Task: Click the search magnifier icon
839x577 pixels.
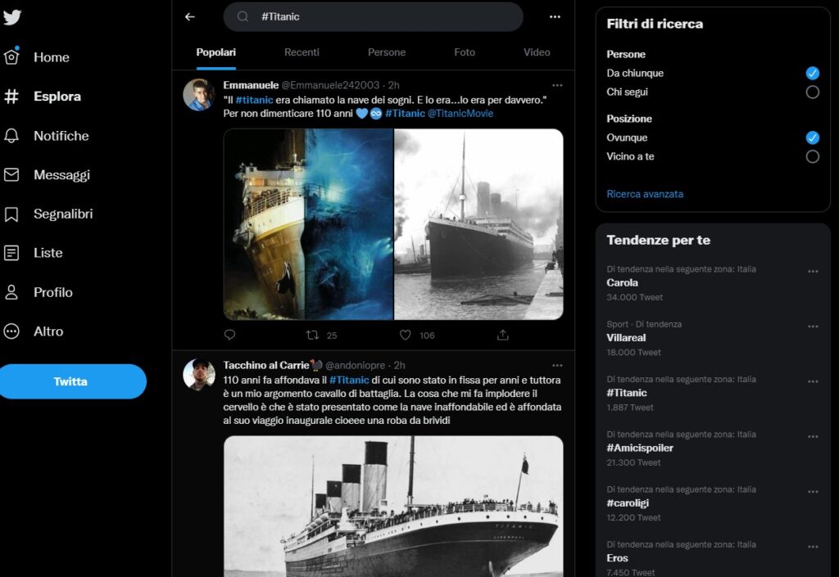Action: click(243, 16)
